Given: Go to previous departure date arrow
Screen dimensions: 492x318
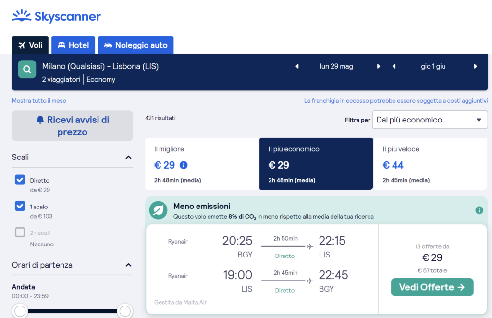Looking at the screenshot, I should coord(297,67).
